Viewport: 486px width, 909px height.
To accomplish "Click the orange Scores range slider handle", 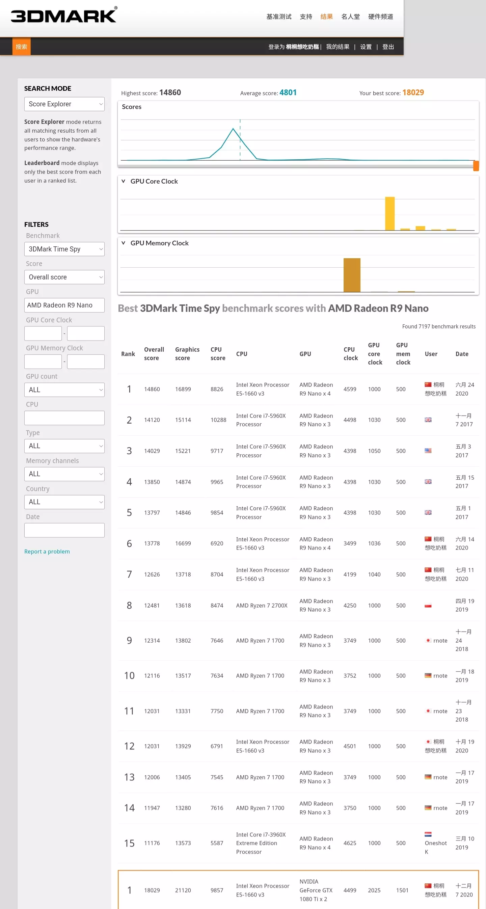I will pos(476,165).
